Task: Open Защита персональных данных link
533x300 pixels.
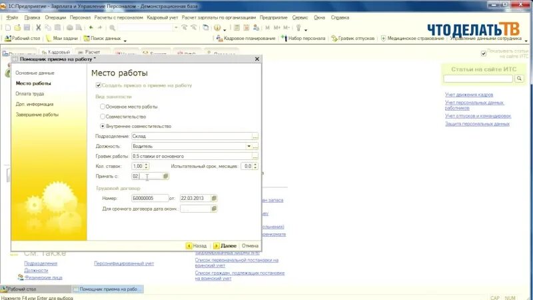Action: (x=477, y=124)
